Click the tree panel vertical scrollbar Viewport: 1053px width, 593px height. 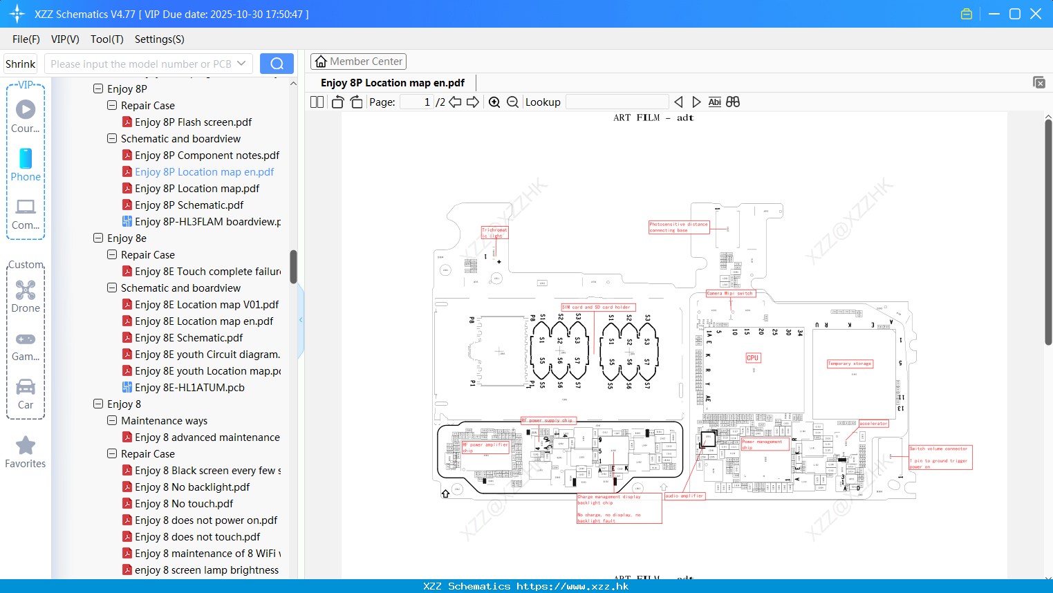pos(293,267)
